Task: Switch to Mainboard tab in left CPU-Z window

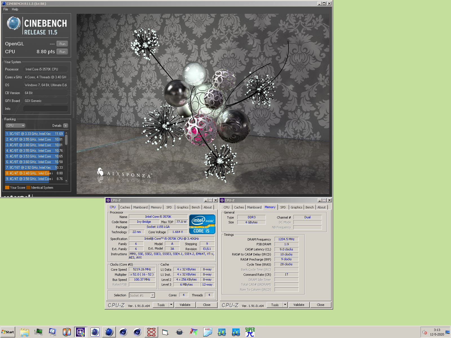Action: (x=140, y=207)
